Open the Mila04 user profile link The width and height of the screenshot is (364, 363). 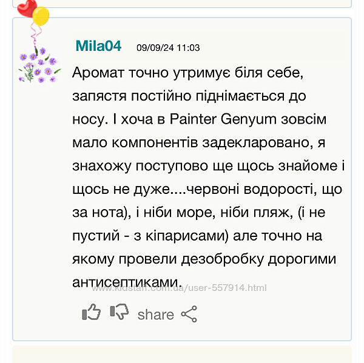coord(98,46)
